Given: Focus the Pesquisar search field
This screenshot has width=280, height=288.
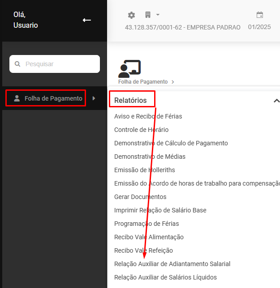Looking at the screenshot, I should [55, 64].
